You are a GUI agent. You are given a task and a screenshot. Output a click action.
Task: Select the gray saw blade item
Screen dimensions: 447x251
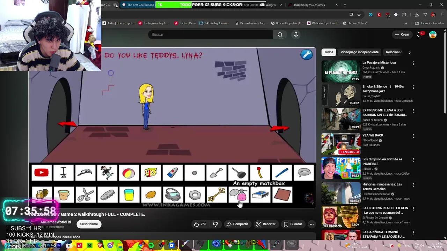coord(107,195)
